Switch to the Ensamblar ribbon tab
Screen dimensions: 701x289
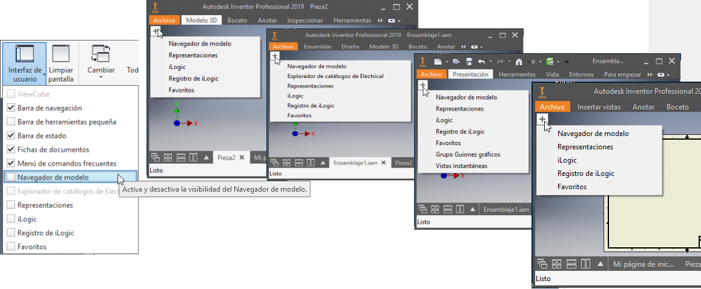tap(318, 47)
